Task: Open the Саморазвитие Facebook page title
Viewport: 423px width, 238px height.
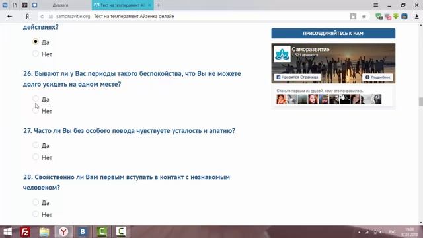Action: (311, 50)
